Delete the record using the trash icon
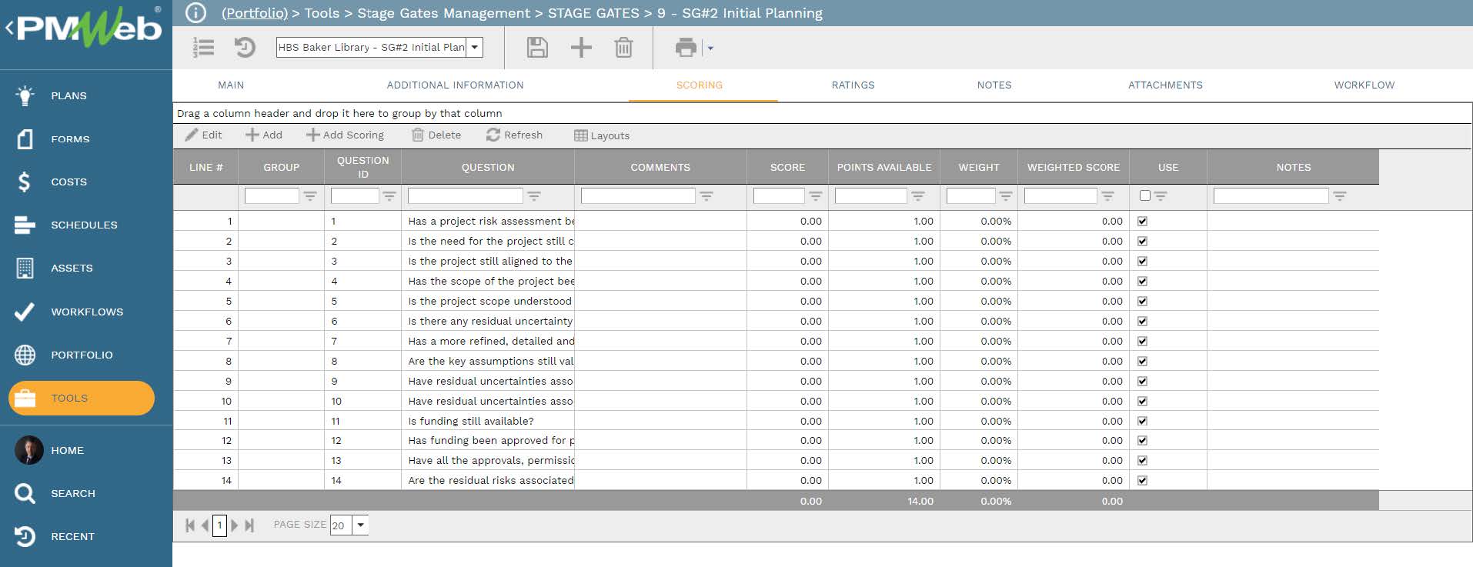The height and width of the screenshot is (567, 1473). [623, 48]
